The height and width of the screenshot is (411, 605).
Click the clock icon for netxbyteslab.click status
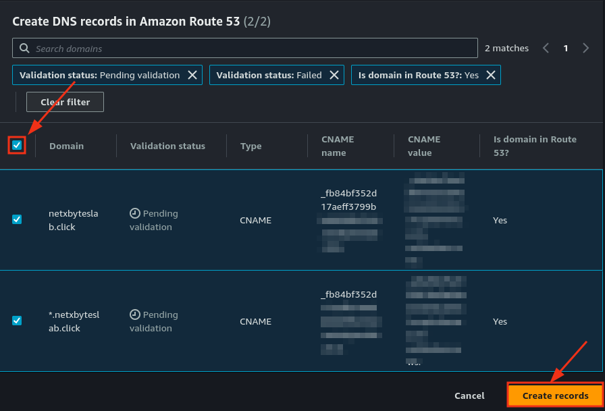135,213
